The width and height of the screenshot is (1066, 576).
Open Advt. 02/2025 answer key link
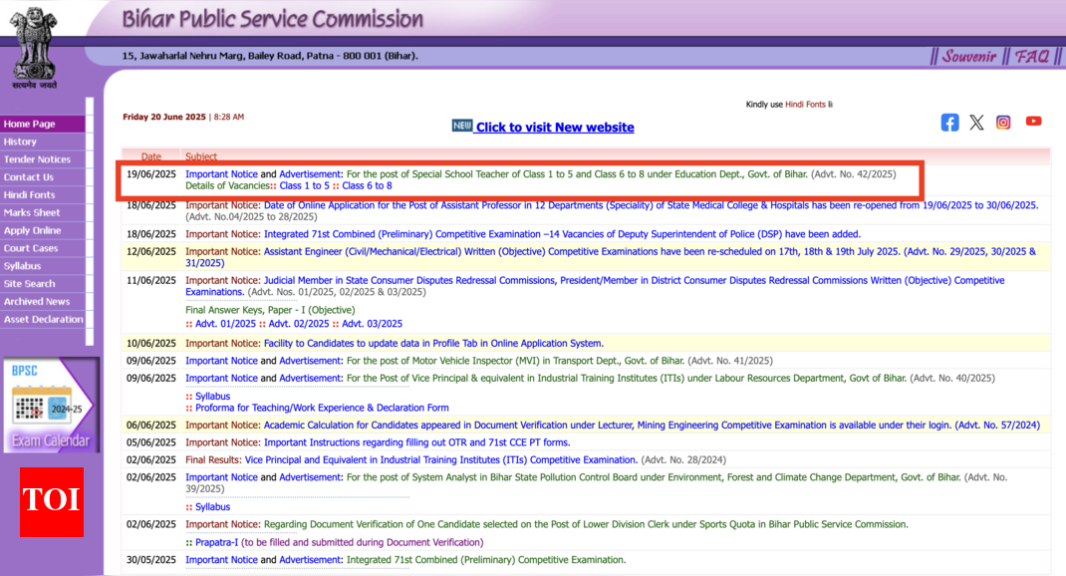pos(294,324)
